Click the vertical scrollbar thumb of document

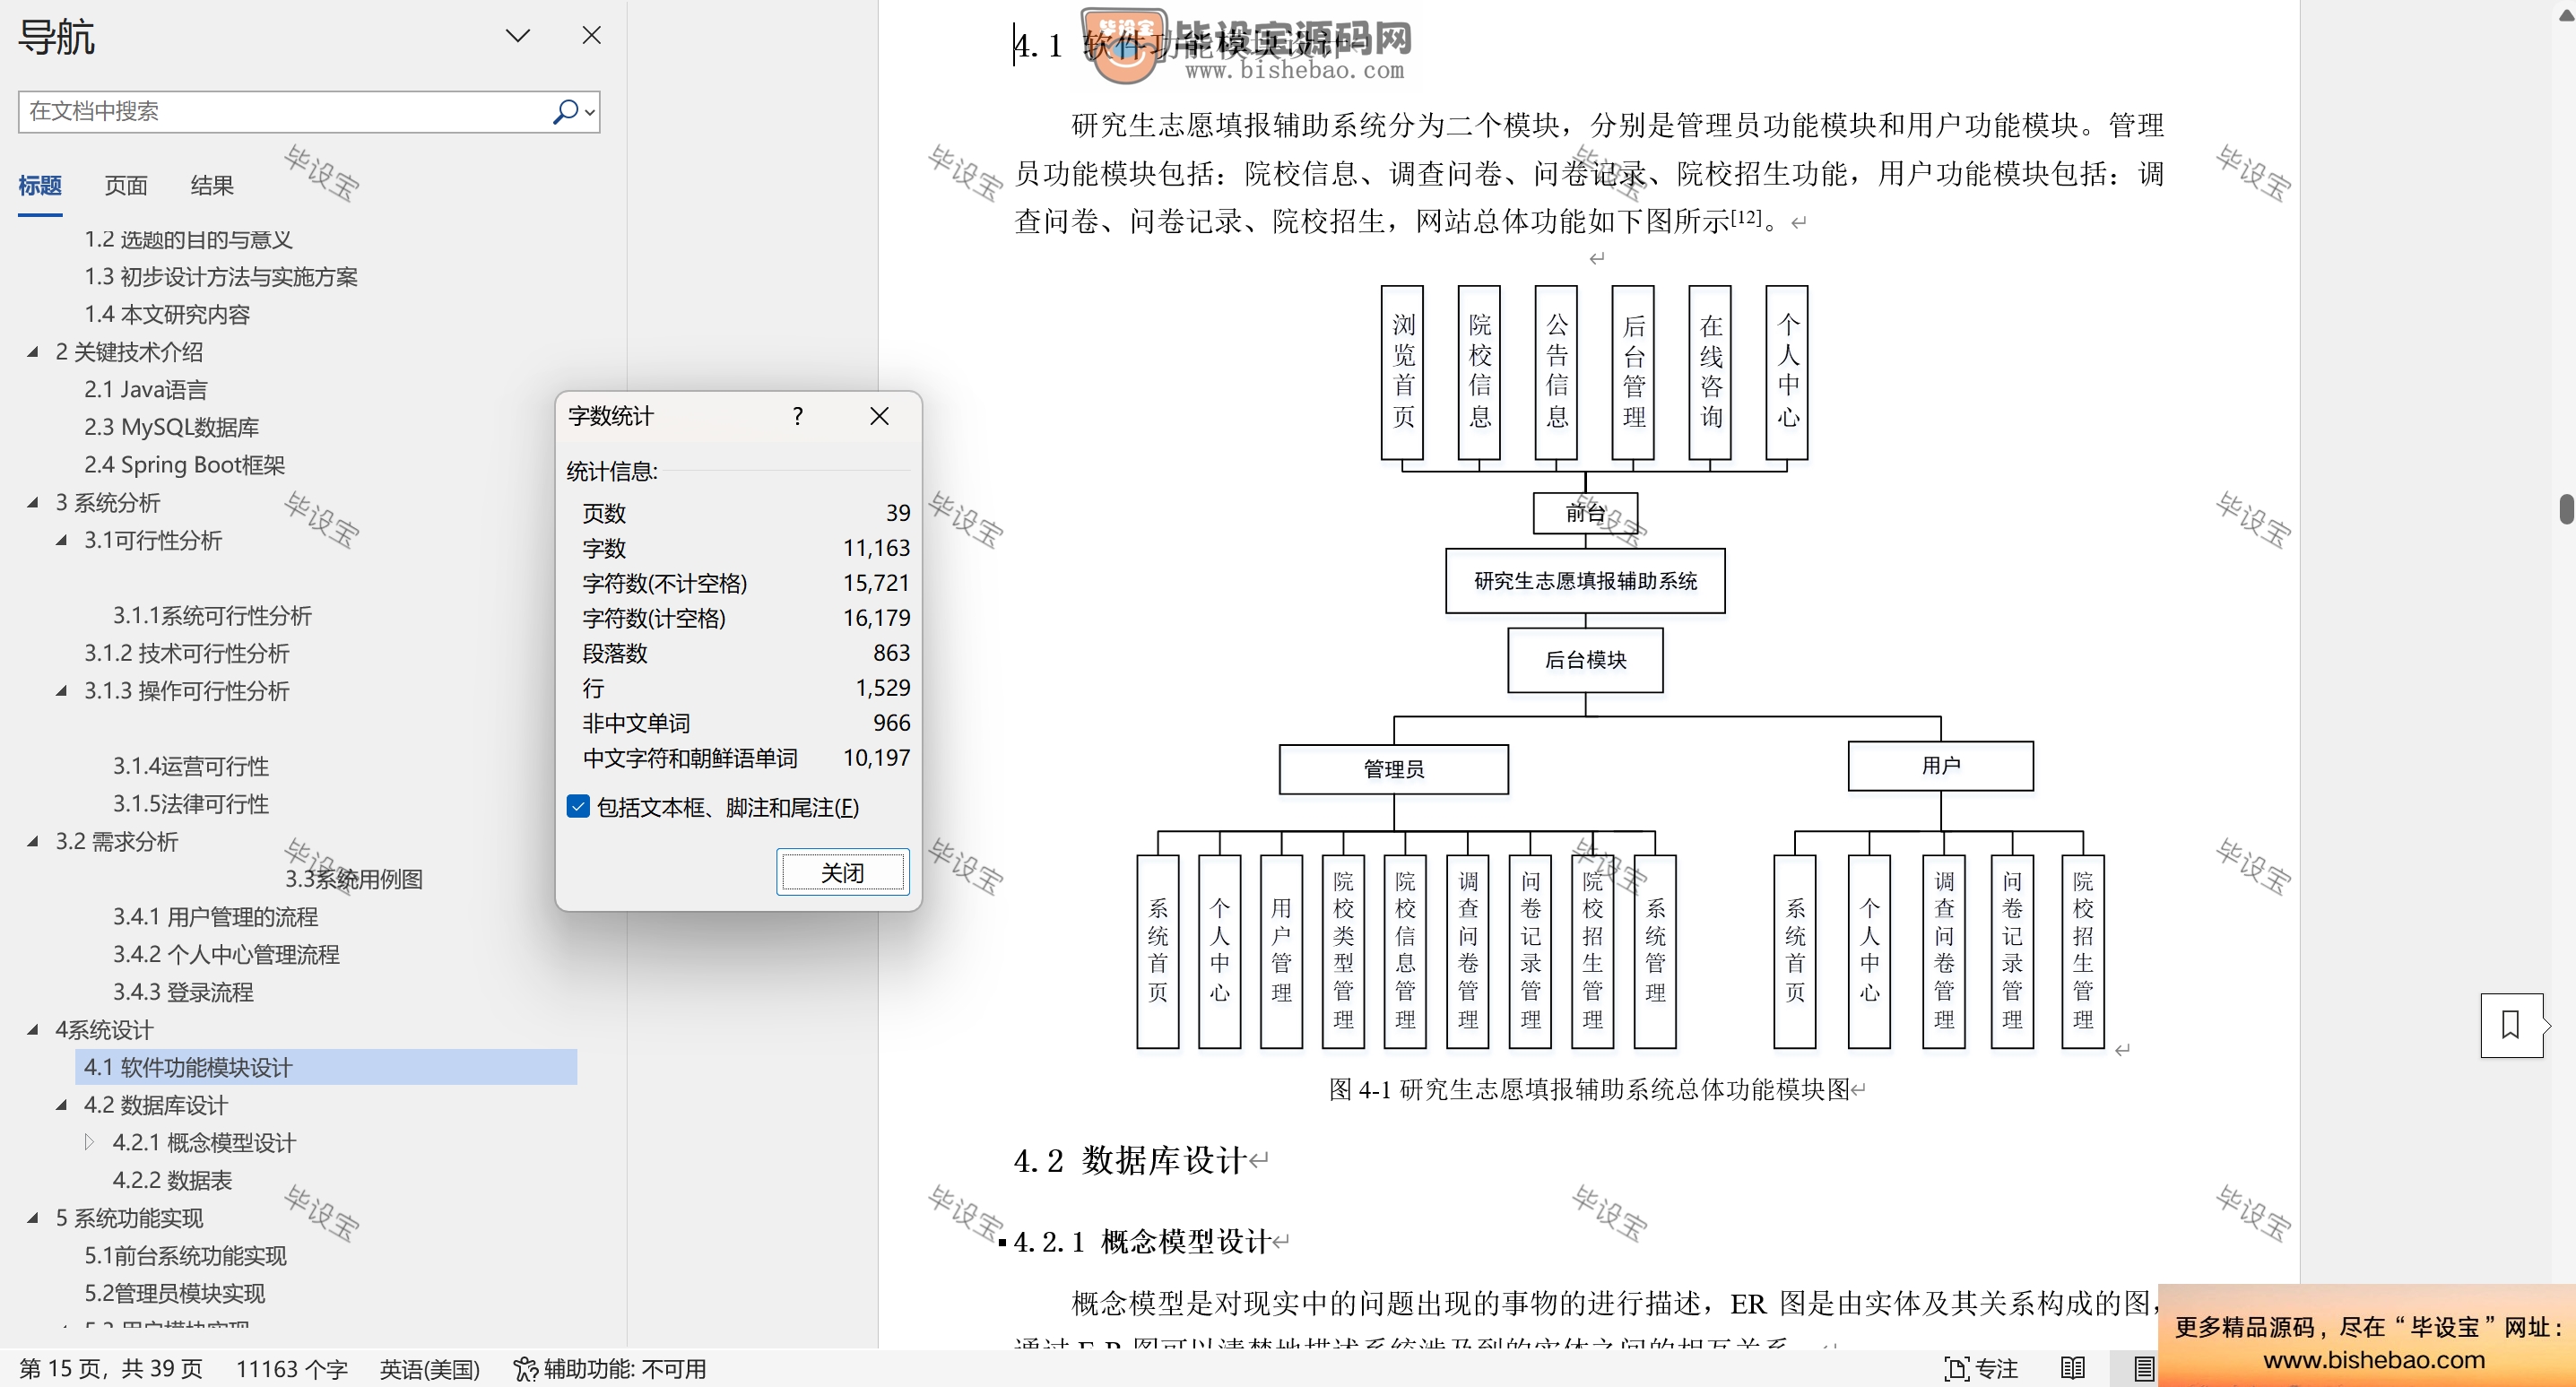(2566, 508)
